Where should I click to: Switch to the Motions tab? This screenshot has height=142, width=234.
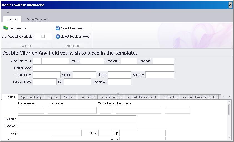coord(69,97)
